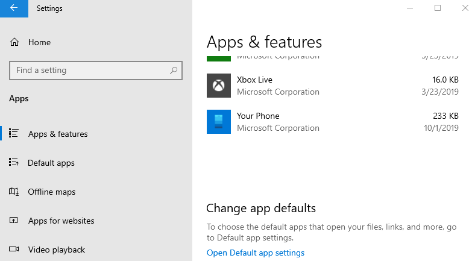Click Microsoft Corporation under Your Phone

pyautogui.click(x=278, y=128)
